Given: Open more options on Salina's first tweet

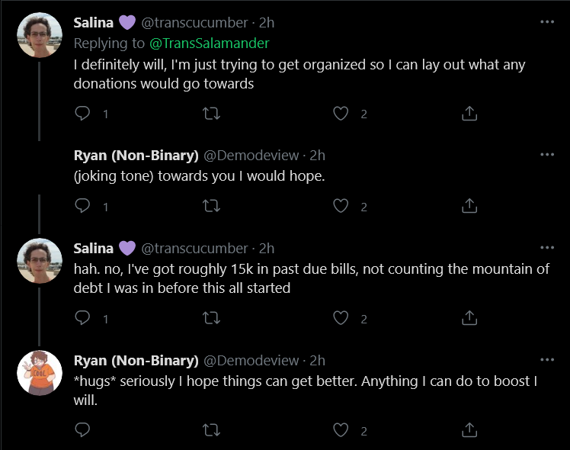Looking at the screenshot, I should click(547, 22).
